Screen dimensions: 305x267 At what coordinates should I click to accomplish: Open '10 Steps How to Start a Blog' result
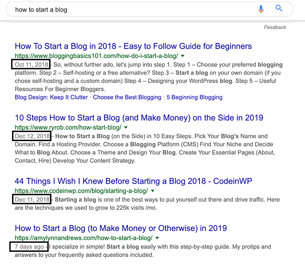pos(139,118)
